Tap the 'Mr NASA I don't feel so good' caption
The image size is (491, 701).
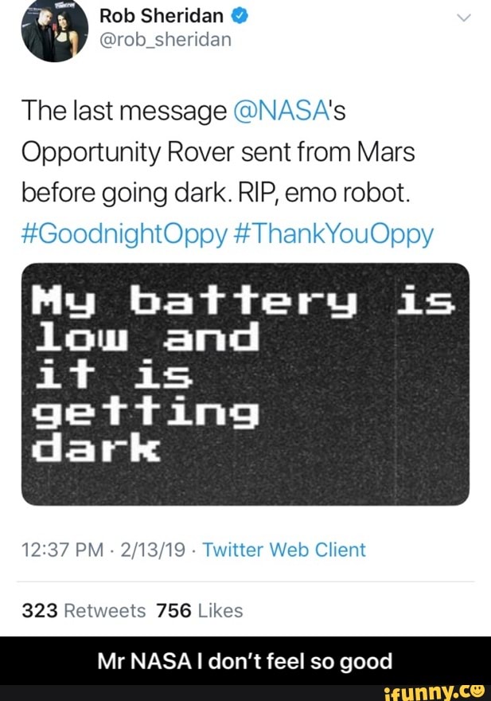(x=245, y=660)
